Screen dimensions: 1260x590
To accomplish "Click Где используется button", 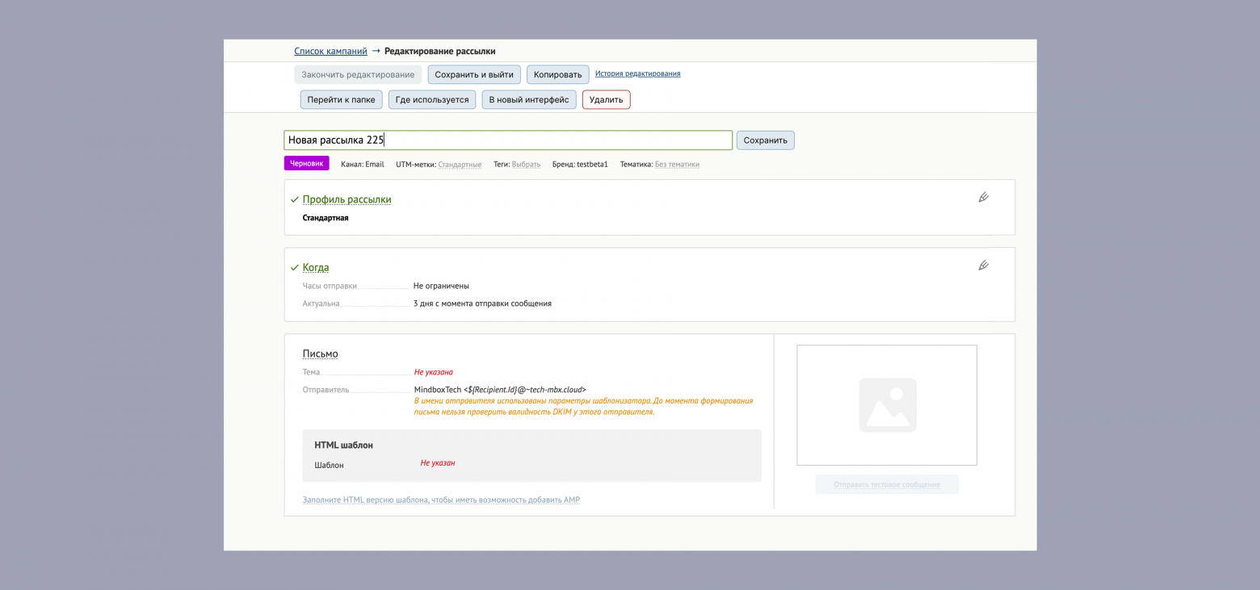I will 431,100.
